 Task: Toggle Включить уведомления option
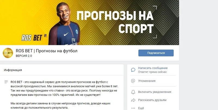[155, 92]
